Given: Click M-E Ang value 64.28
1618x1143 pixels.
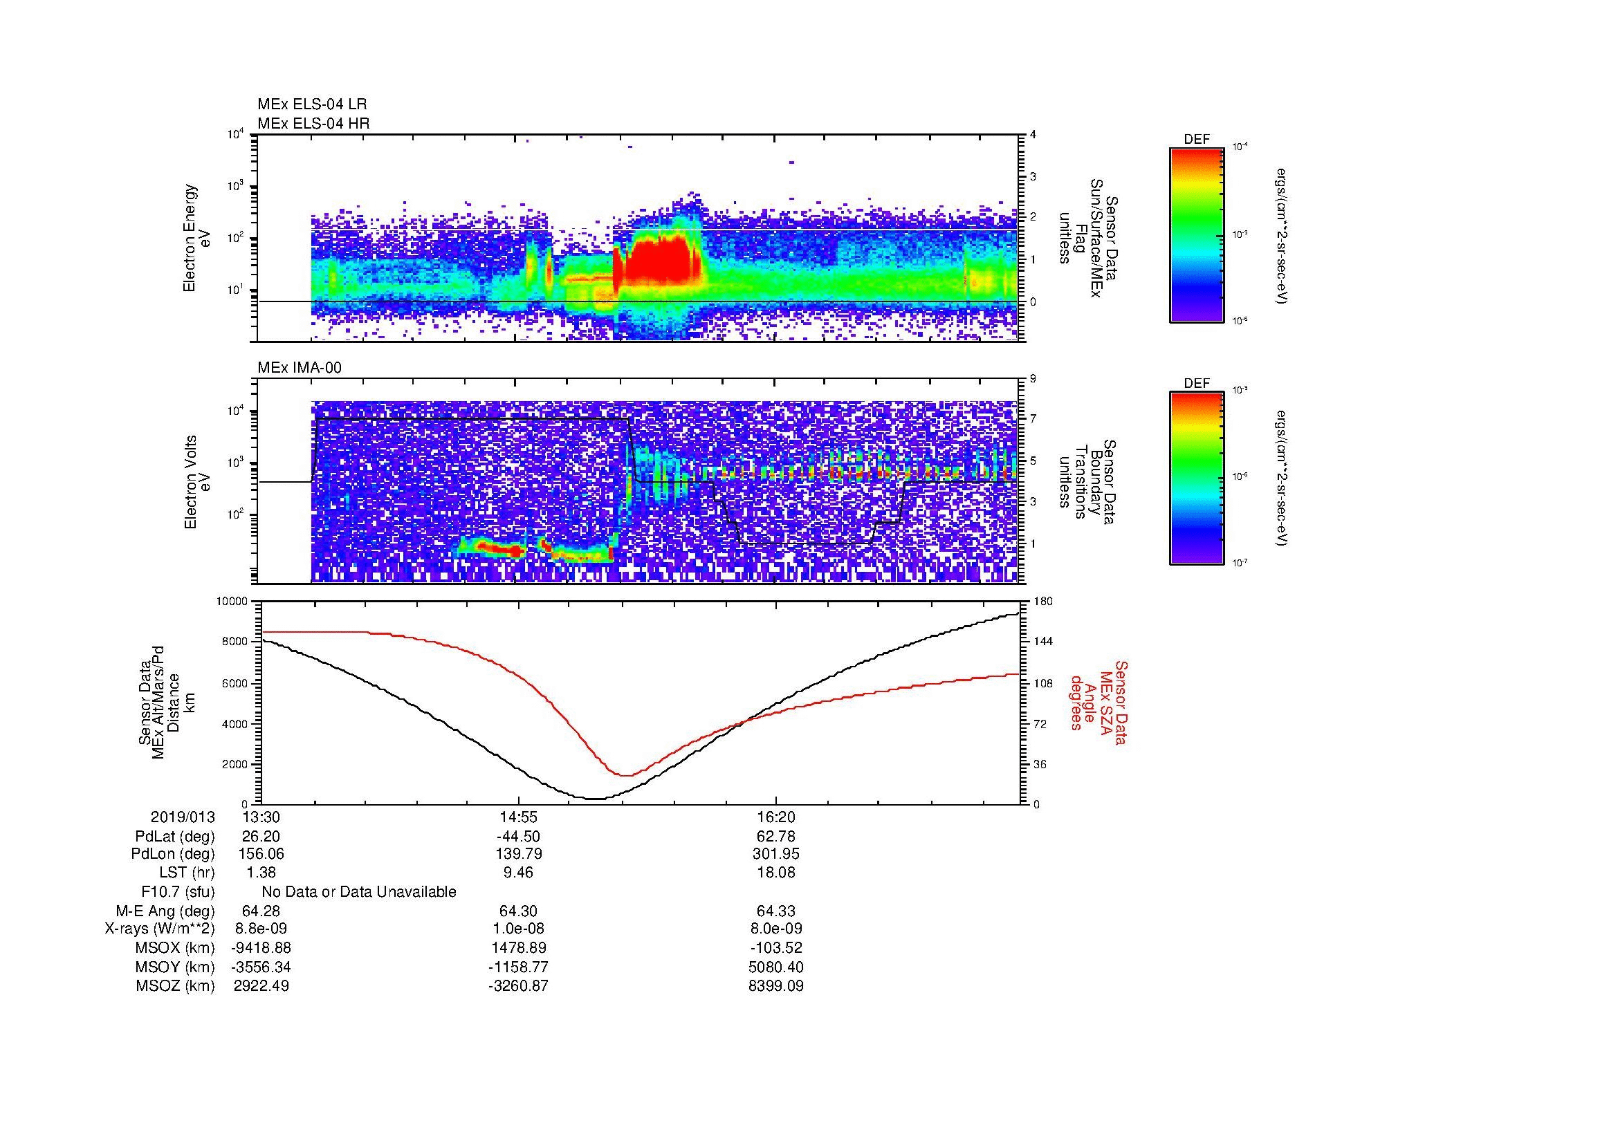Looking at the screenshot, I should tap(261, 911).
